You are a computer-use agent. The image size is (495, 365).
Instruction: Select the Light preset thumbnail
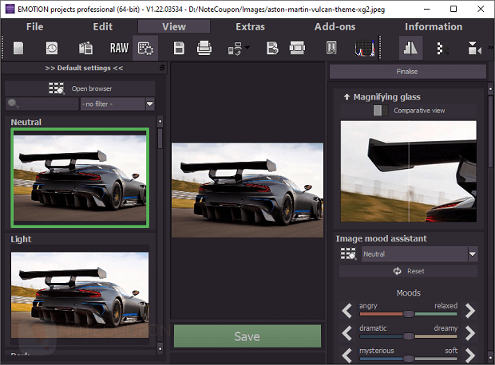(x=80, y=296)
